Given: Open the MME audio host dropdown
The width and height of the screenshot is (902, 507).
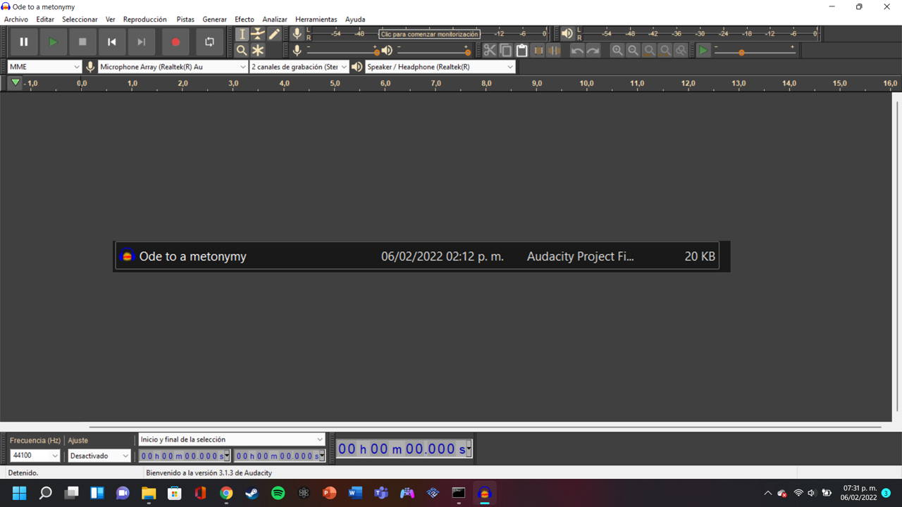Looking at the screenshot, I should [x=45, y=67].
